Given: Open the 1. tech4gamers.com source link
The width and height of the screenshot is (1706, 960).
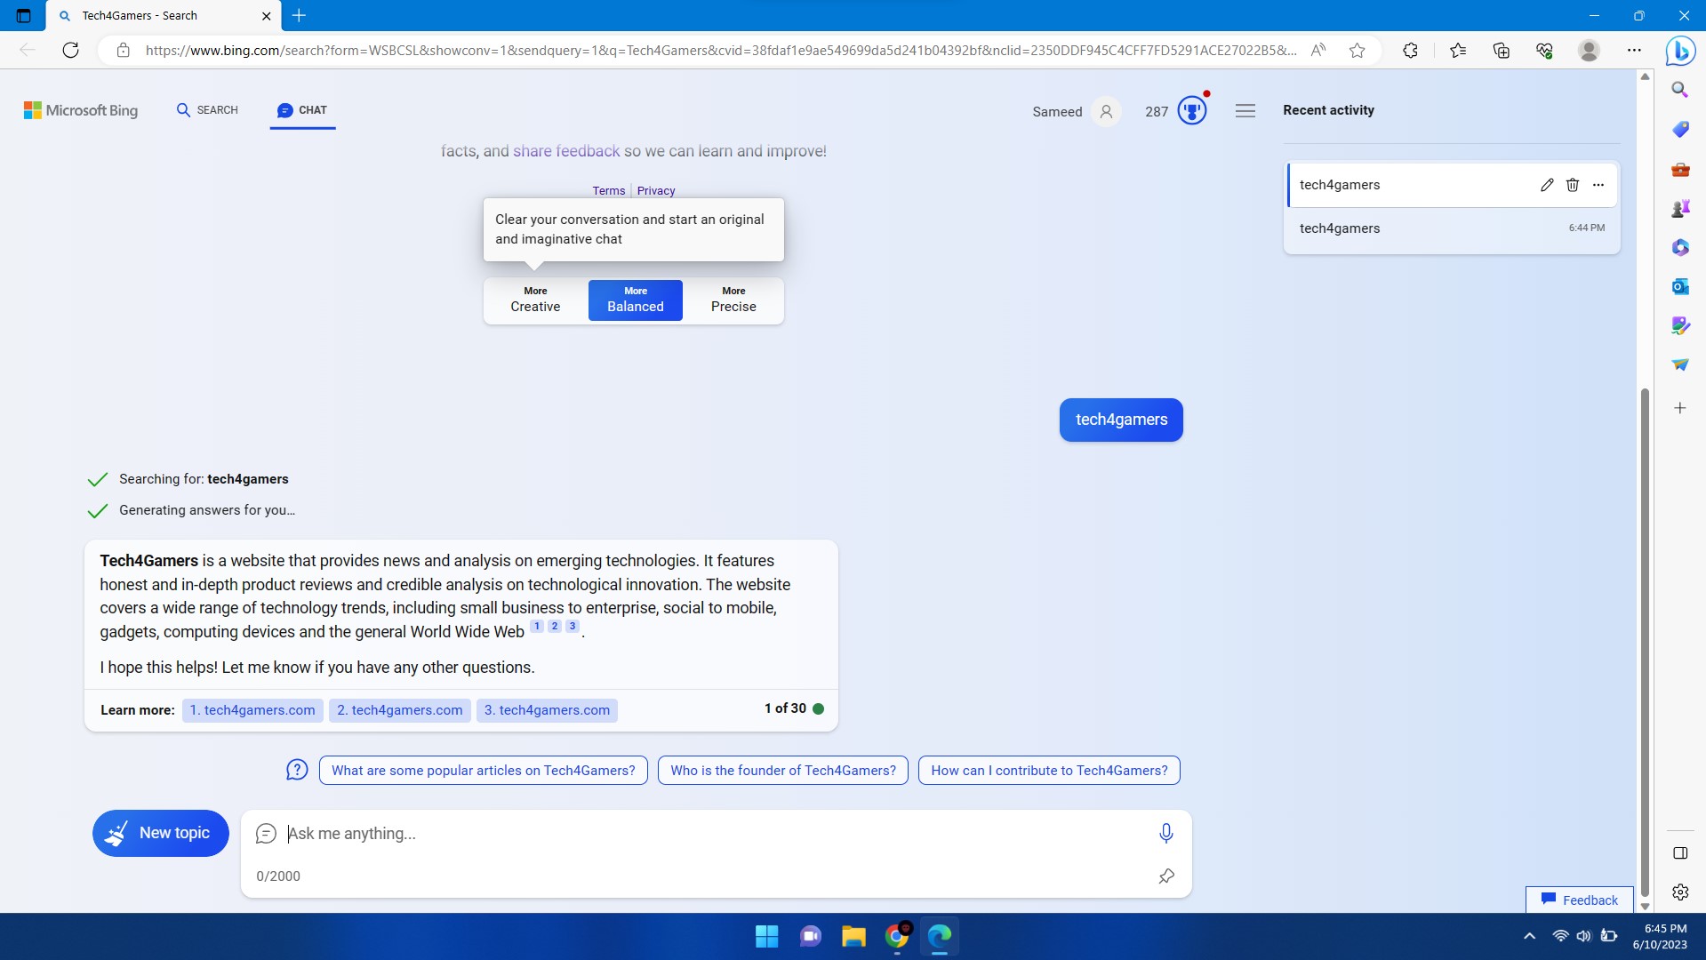Looking at the screenshot, I should pyautogui.click(x=252, y=710).
